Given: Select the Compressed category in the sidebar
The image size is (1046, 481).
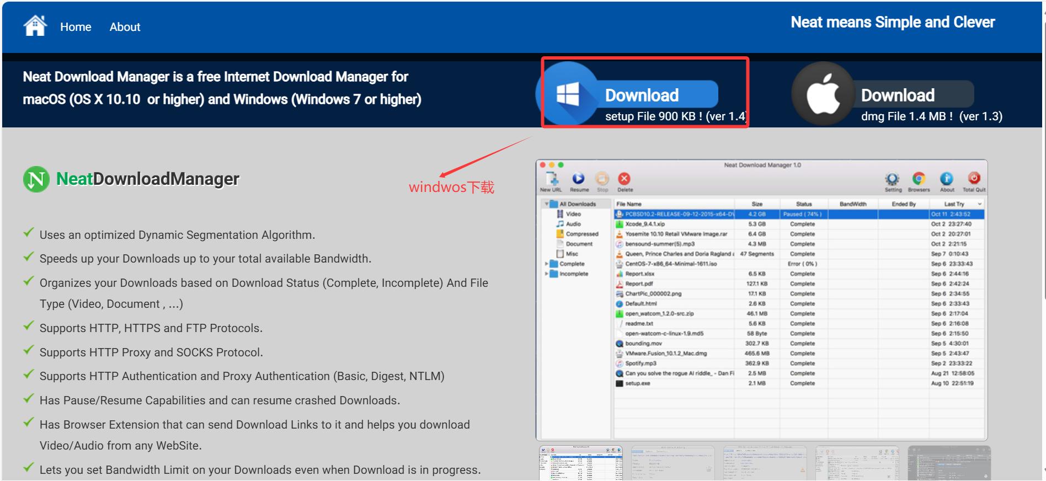Looking at the screenshot, I should click(581, 234).
